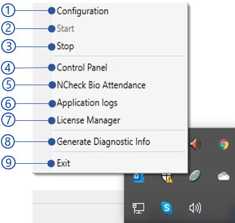Screen dimensions: 235x223
Task: Click the shield warning tray icon
Action: (x=167, y=178)
